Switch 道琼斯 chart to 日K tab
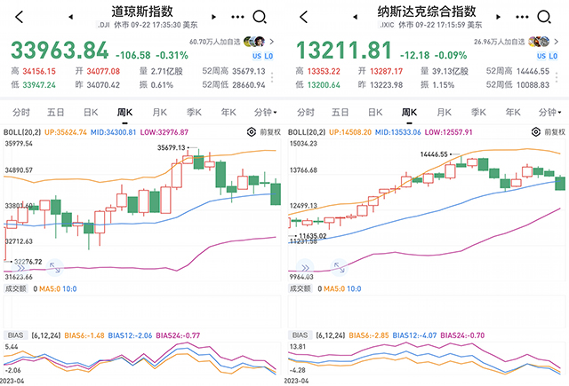Screen dimensions: 569x386 pos(91,113)
